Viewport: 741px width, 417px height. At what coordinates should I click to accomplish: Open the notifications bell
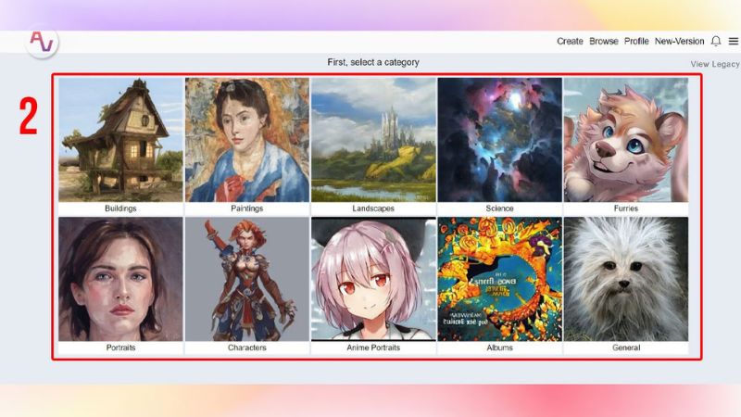(716, 42)
